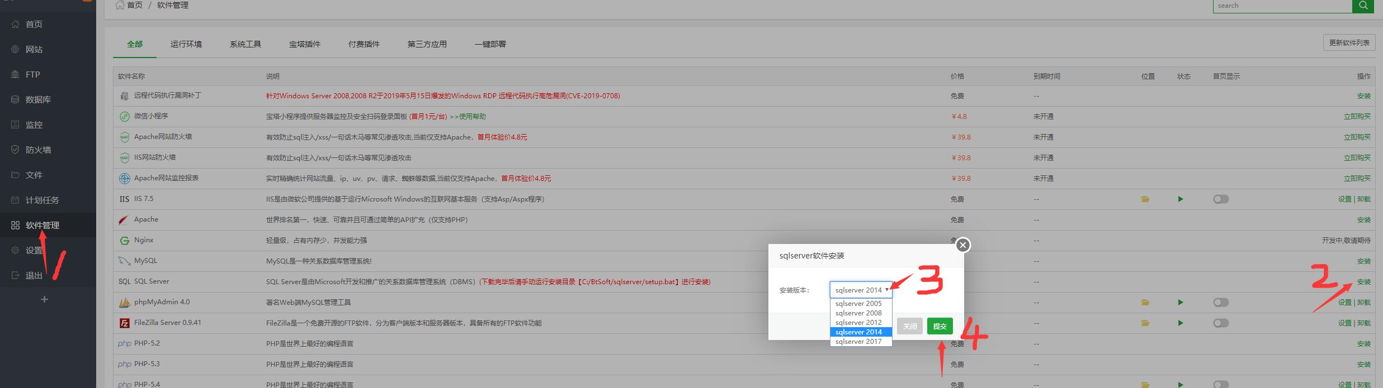Toggle 首页显示 switch for IIS 7.5
Screen dimensions: 1383x388
(x=1221, y=199)
